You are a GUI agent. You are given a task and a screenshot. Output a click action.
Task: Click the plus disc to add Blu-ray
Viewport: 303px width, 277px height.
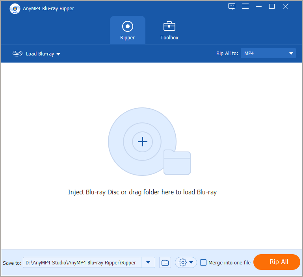(142, 142)
